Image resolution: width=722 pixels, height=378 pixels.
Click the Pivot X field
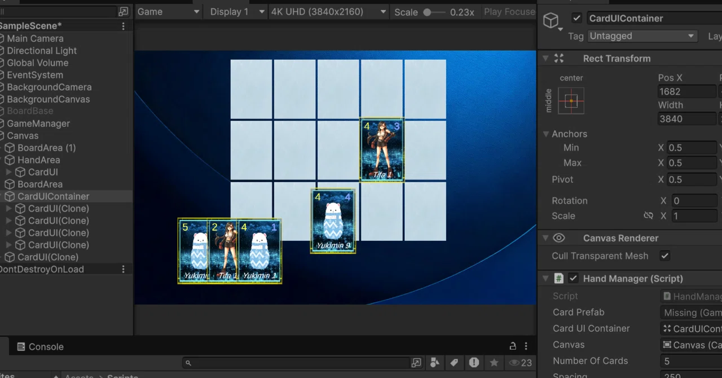pos(692,179)
